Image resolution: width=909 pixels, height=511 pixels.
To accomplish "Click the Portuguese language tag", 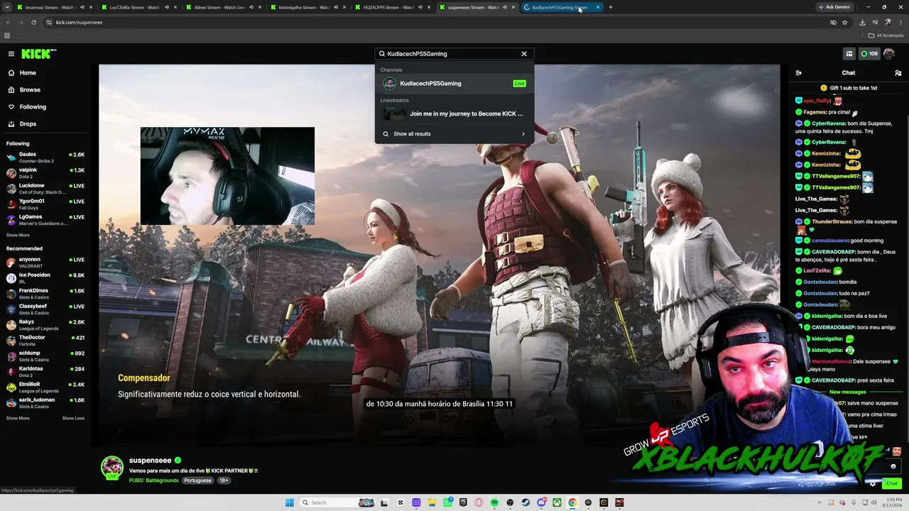I will point(198,480).
